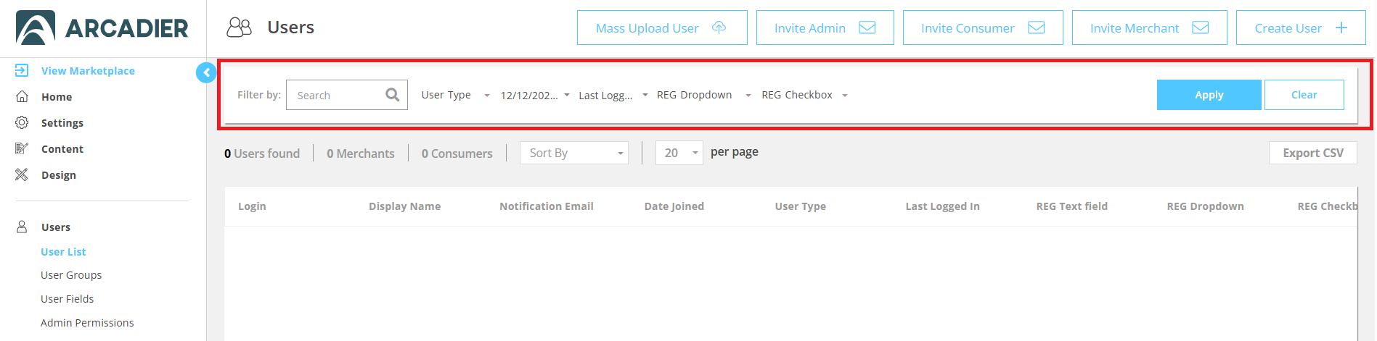Click the View Marketplace exit icon
This screenshot has width=1377, height=341.
point(22,70)
